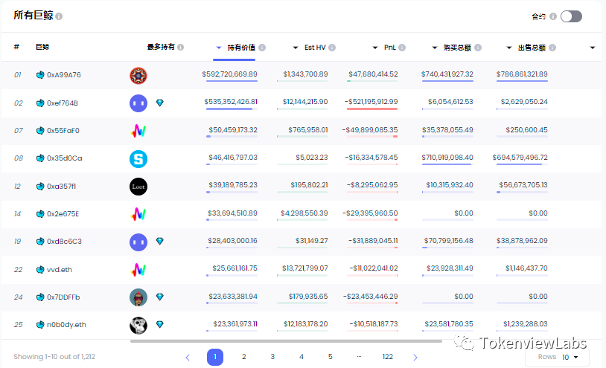Open collection logo in 0x55FaF0 row
Image resolution: width=606 pixels, height=368 pixels.
click(138, 131)
